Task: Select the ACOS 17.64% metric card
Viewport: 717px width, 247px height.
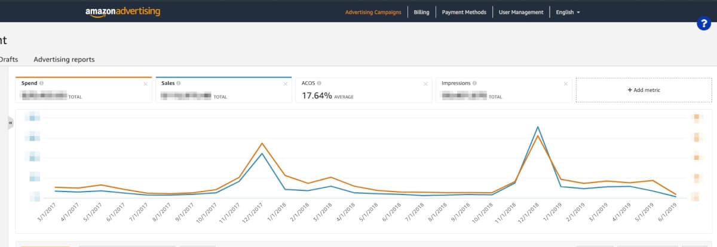Action: (364, 89)
